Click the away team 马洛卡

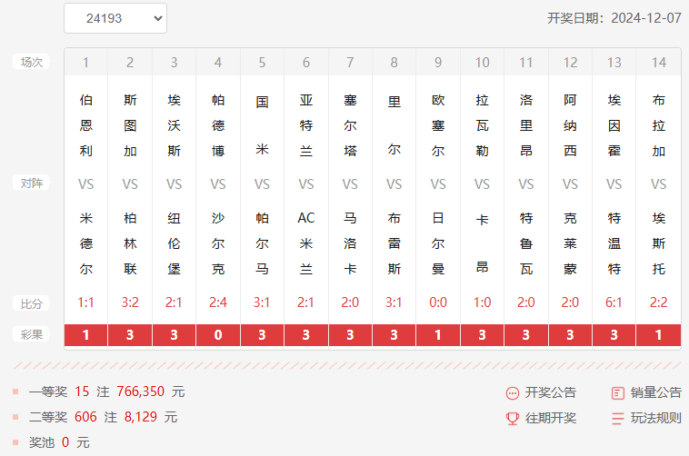(x=350, y=243)
